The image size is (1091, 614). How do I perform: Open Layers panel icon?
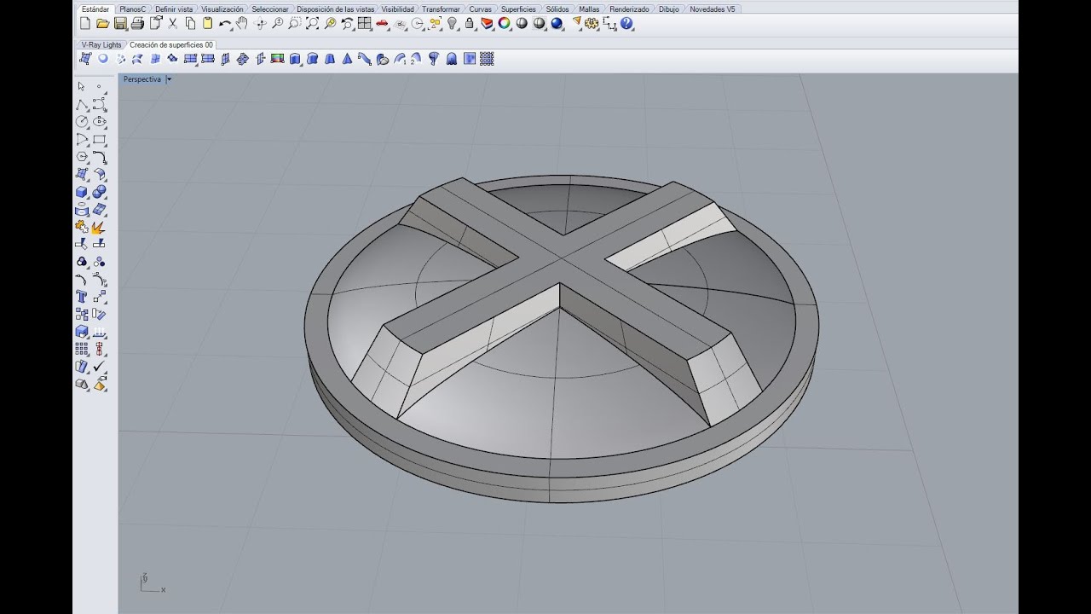point(487,24)
